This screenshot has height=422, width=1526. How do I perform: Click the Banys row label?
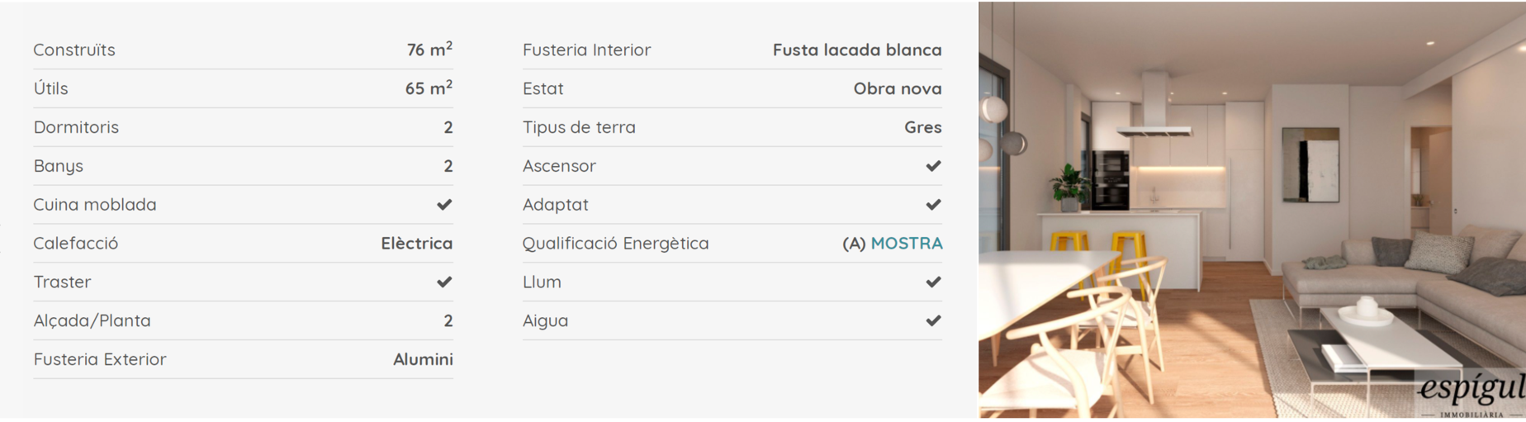58,166
